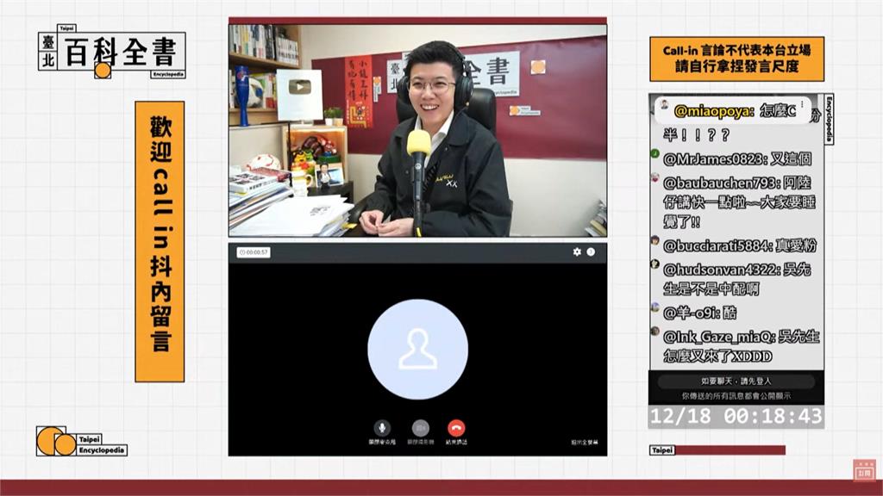Click the help icon beside the gear

click(592, 252)
